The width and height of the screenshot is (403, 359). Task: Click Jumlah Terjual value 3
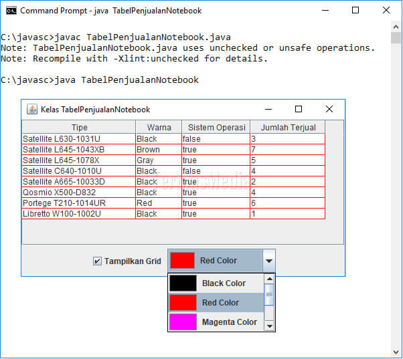pos(288,139)
